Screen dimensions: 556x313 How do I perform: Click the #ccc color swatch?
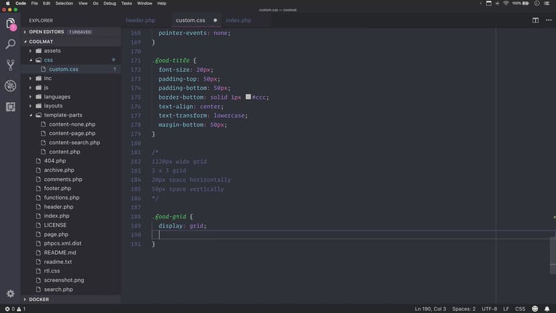pos(248,97)
